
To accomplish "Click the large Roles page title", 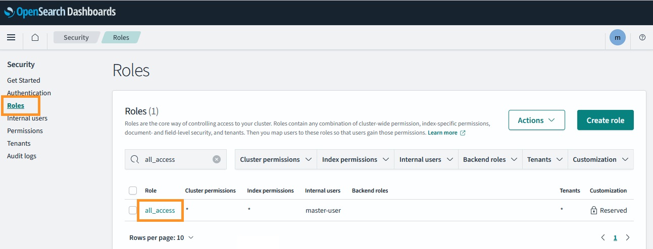I will (x=131, y=70).
